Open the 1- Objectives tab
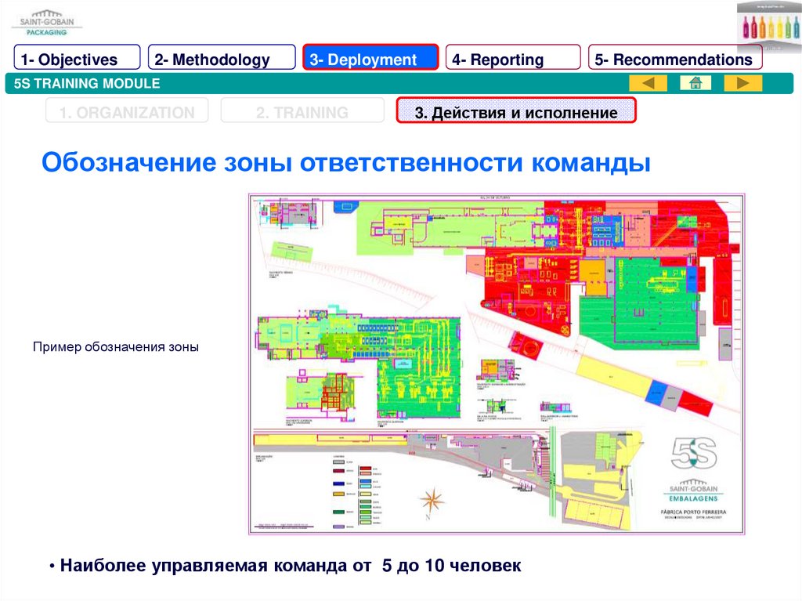 click(77, 60)
